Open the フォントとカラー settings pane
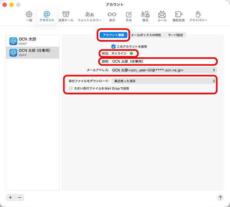Viewport: 230px width, 207px height. click(x=89, y=16)
